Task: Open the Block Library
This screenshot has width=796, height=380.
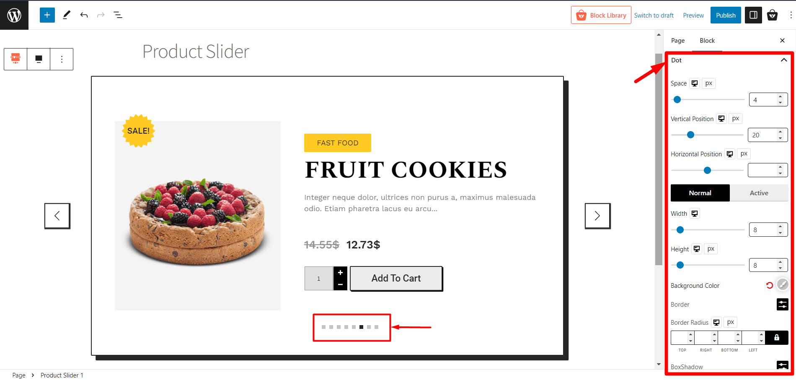Action: 601,15
